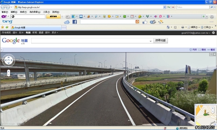Click the Bing bar video film icon

coord(153,22)
